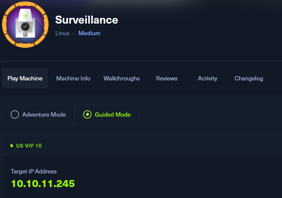Screen dimensions: 282x198
Task: Click the green status dot beside US VIP 10
Action: click(12, 146)
